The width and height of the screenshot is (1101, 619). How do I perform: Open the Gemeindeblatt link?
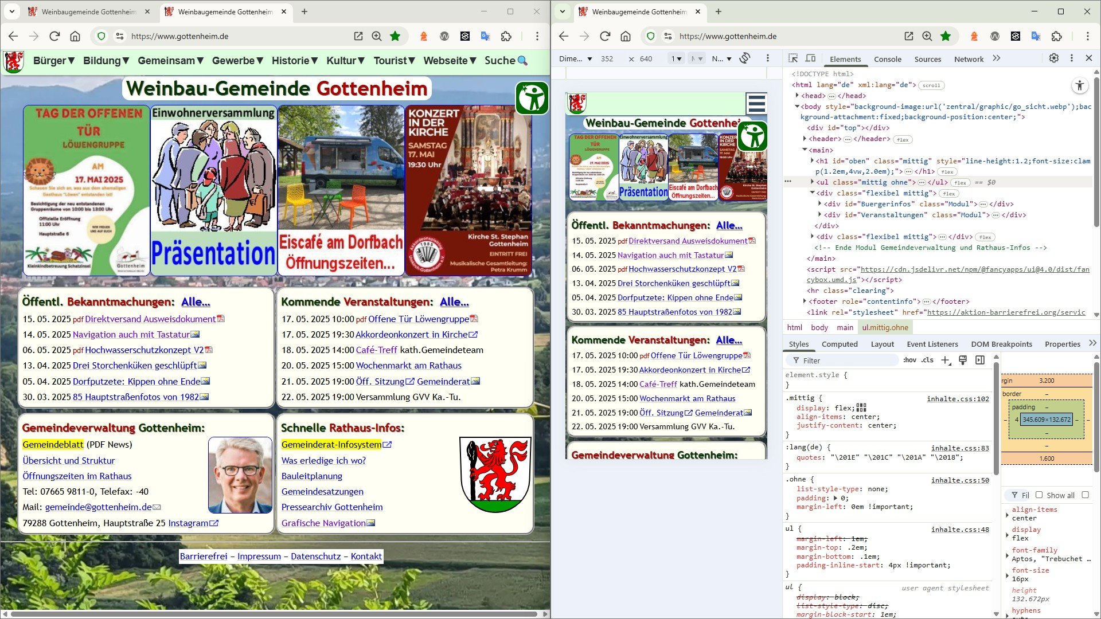pyautogui.click(x=53, y=445)
